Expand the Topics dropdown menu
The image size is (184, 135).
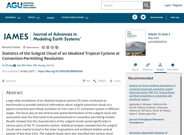click(34, 18)
